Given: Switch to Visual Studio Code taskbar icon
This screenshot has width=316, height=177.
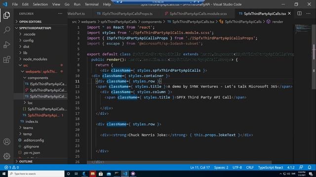Looking at the screenshot, I should tap(125, 174).
